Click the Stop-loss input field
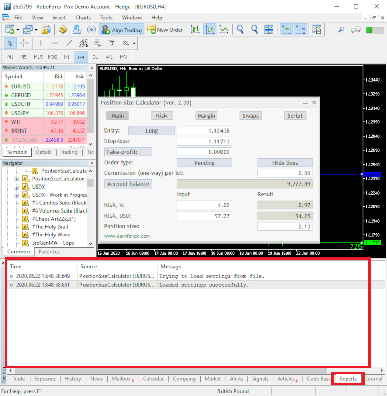387x396 pixels. 204,141
